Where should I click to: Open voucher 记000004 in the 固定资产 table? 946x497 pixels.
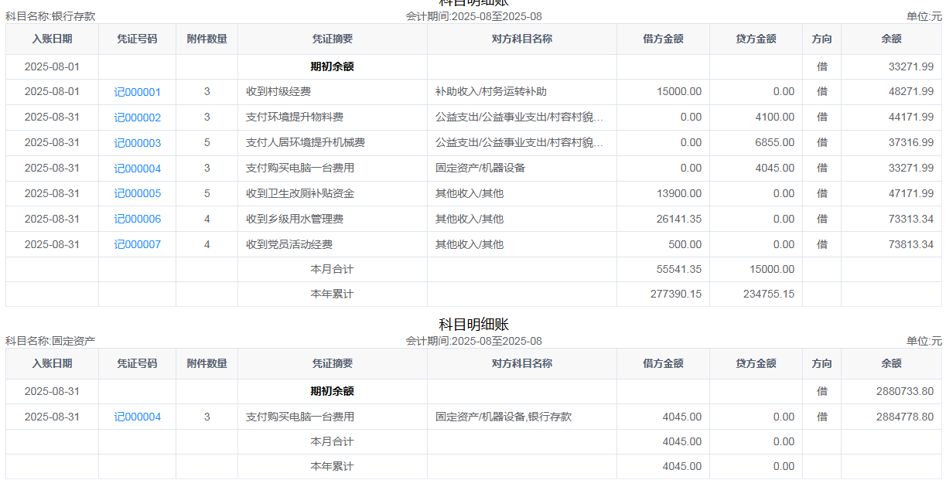click(x=137, y=417)
